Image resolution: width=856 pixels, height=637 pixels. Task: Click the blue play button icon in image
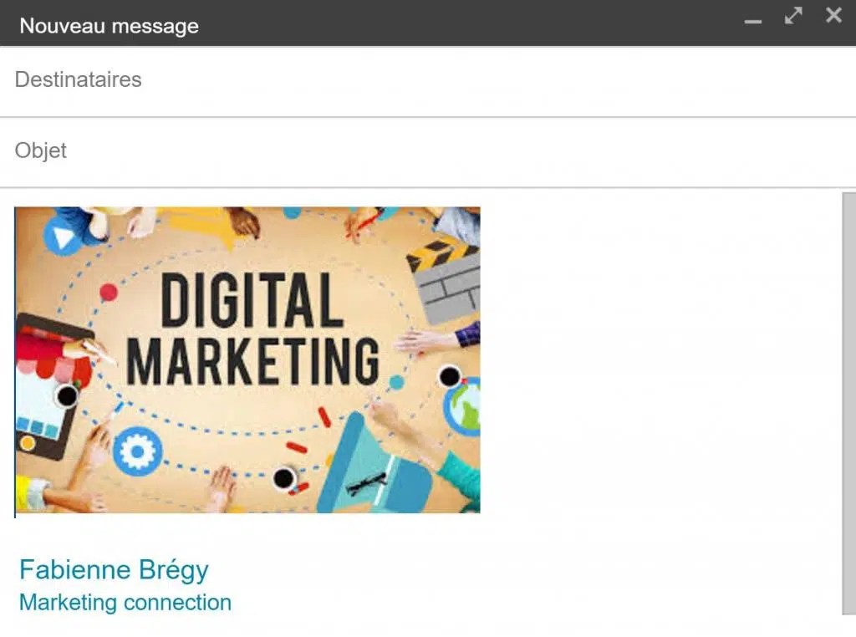point(63,237)
